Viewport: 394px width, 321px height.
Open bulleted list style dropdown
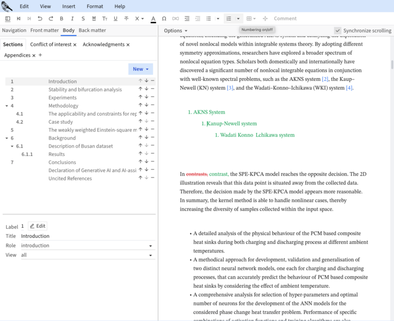[x=218, y=19]
